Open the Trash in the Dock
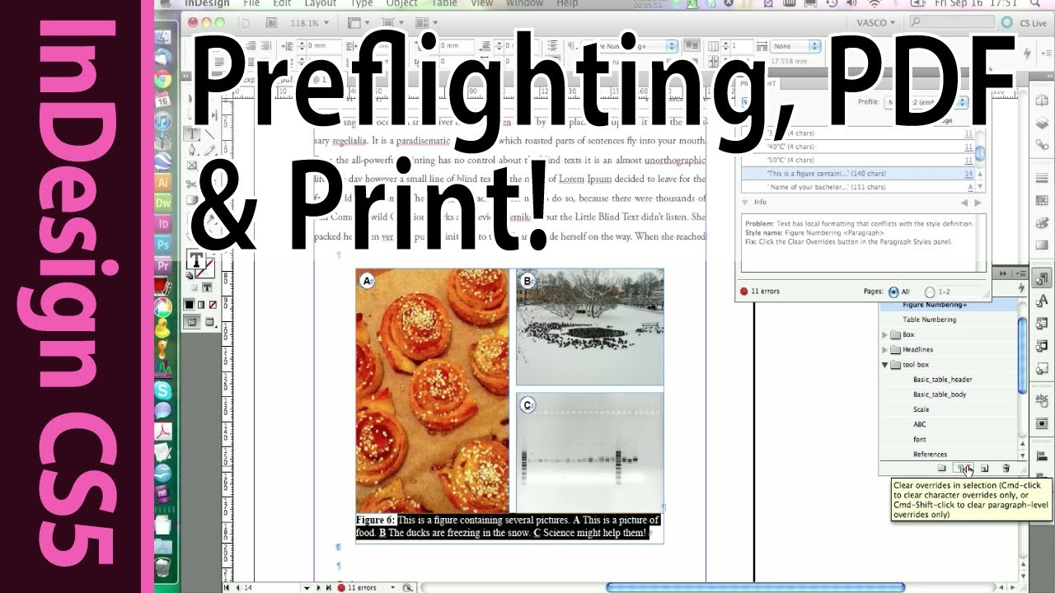Image resolution: width=1055 pixels, height=593 pixels. (163, 567)
